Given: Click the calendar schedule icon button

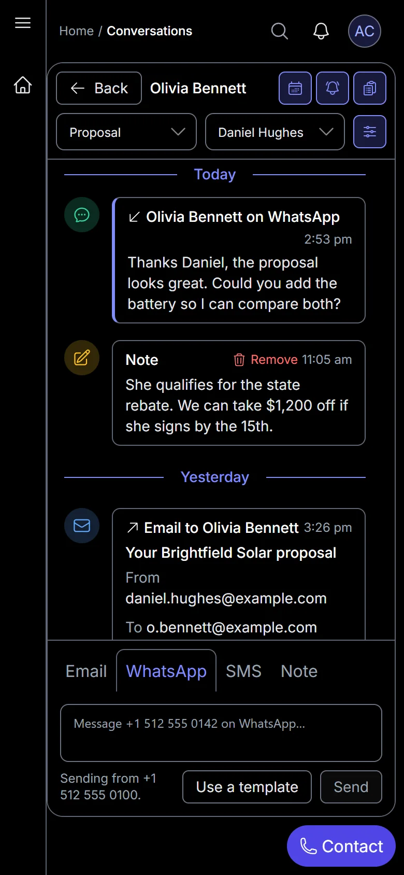Looking at the screenshot, I should [295, 88].
